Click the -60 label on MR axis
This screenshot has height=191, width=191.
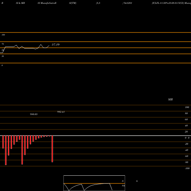click(x=186, y=156)
